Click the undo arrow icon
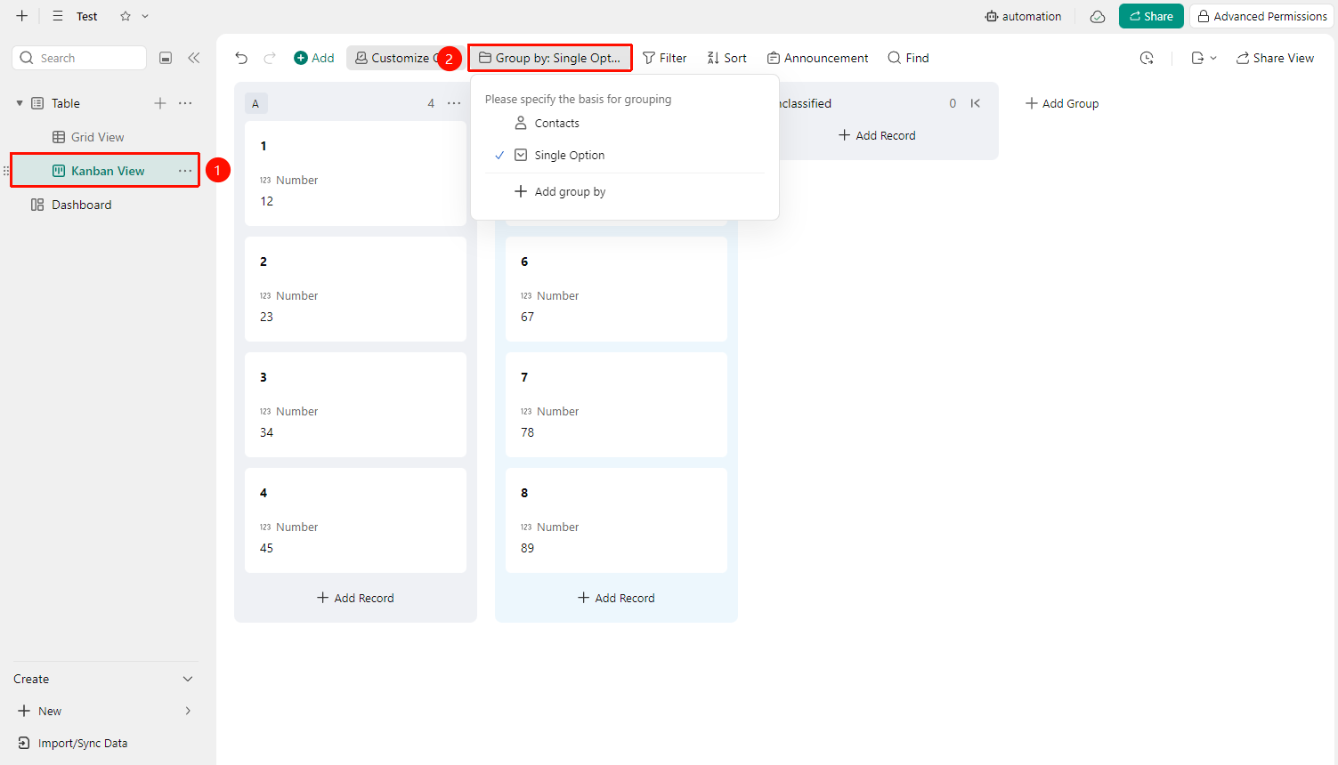The width and height of the screenshot is (1338, 765). [241, 58]
